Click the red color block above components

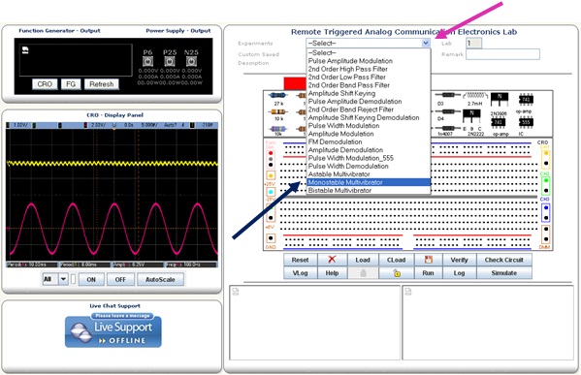pos(295,83)
